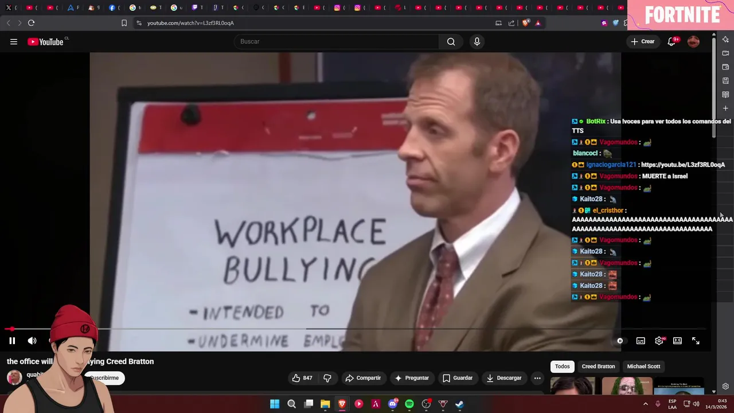This screenshot has height=413, width=734.
Task: Click the Preguntar ask button
Action: coord(412,378)
